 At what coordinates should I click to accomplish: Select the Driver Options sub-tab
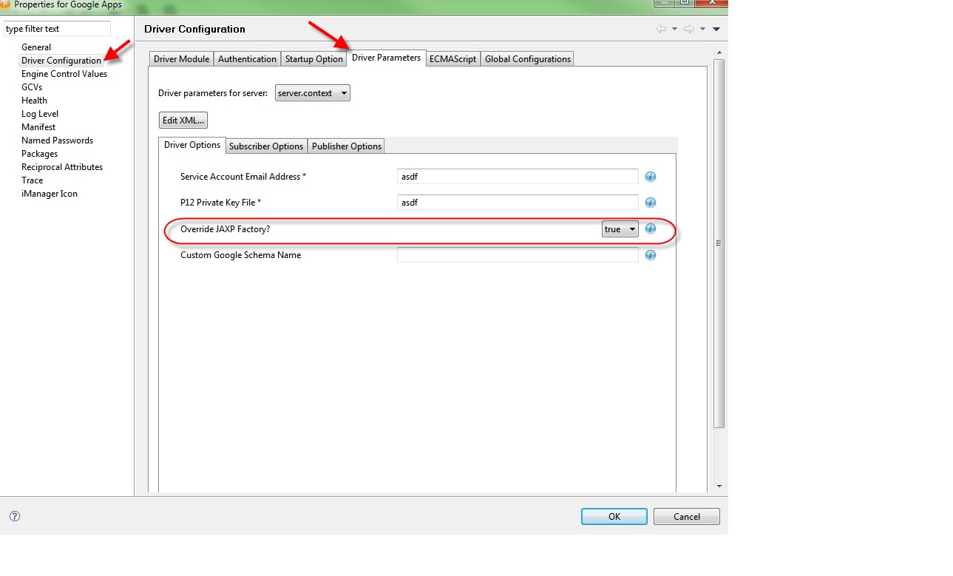coord(192,145)
